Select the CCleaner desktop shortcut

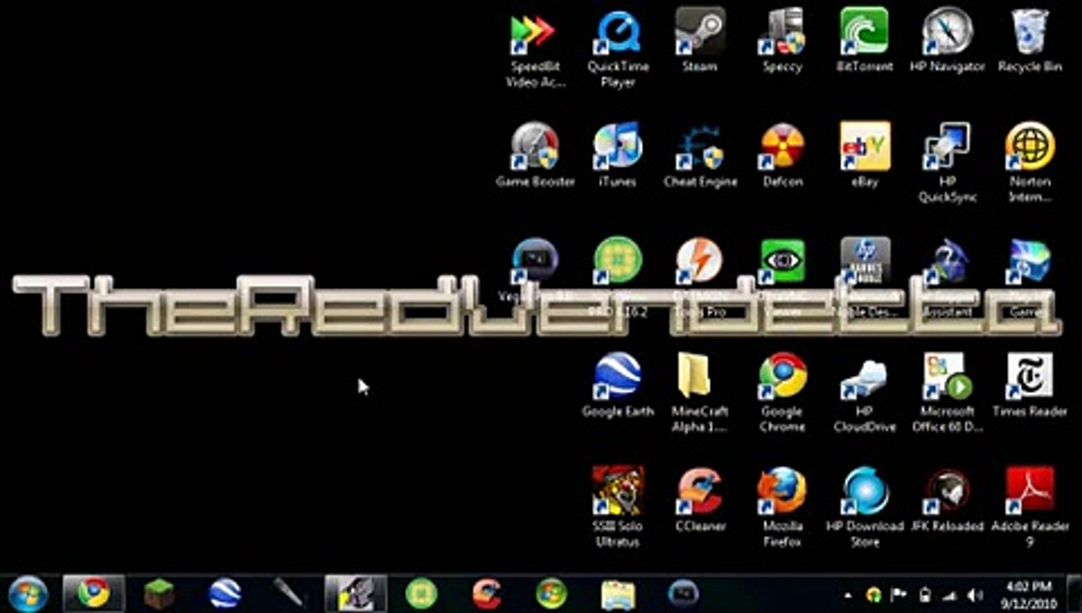click(700, 499)
